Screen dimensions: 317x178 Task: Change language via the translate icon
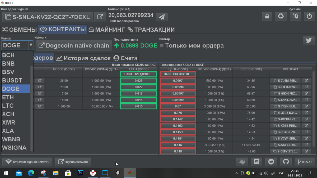[295, 16]
